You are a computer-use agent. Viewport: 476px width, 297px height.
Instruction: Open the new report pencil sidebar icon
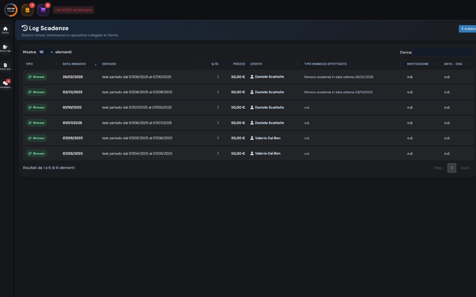(x=5, y=48)
